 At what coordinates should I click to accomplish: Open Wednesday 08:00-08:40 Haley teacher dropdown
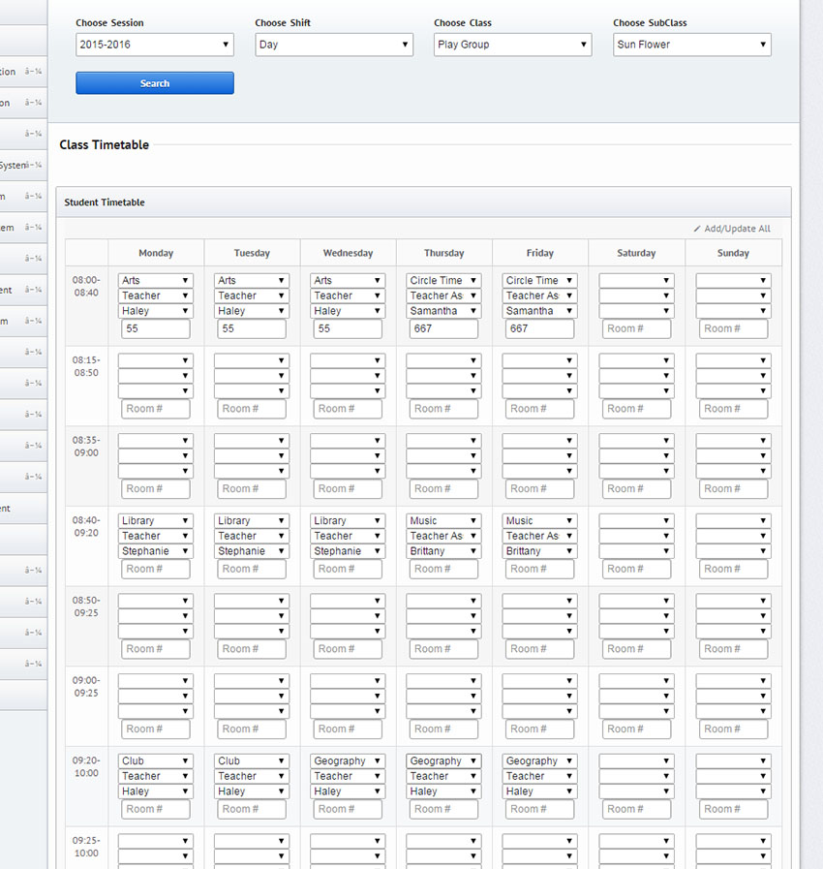pos(348,311)
